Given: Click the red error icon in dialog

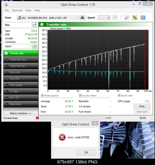Looking at the screenshot, I should (x=62, y=137).
